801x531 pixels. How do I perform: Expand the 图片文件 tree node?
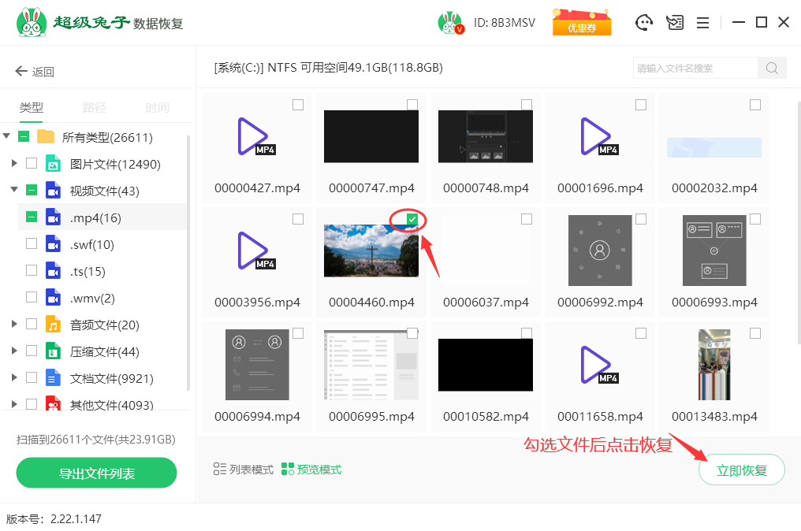14,164
